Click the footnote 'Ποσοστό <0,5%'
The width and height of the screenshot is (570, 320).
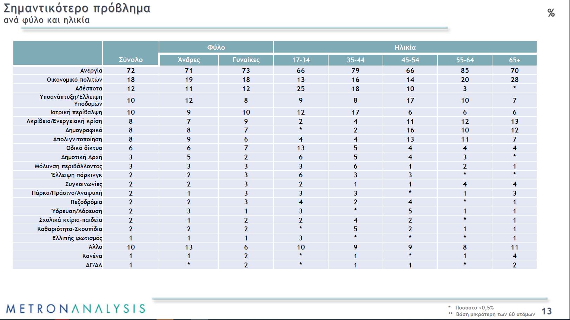point(474,308)
